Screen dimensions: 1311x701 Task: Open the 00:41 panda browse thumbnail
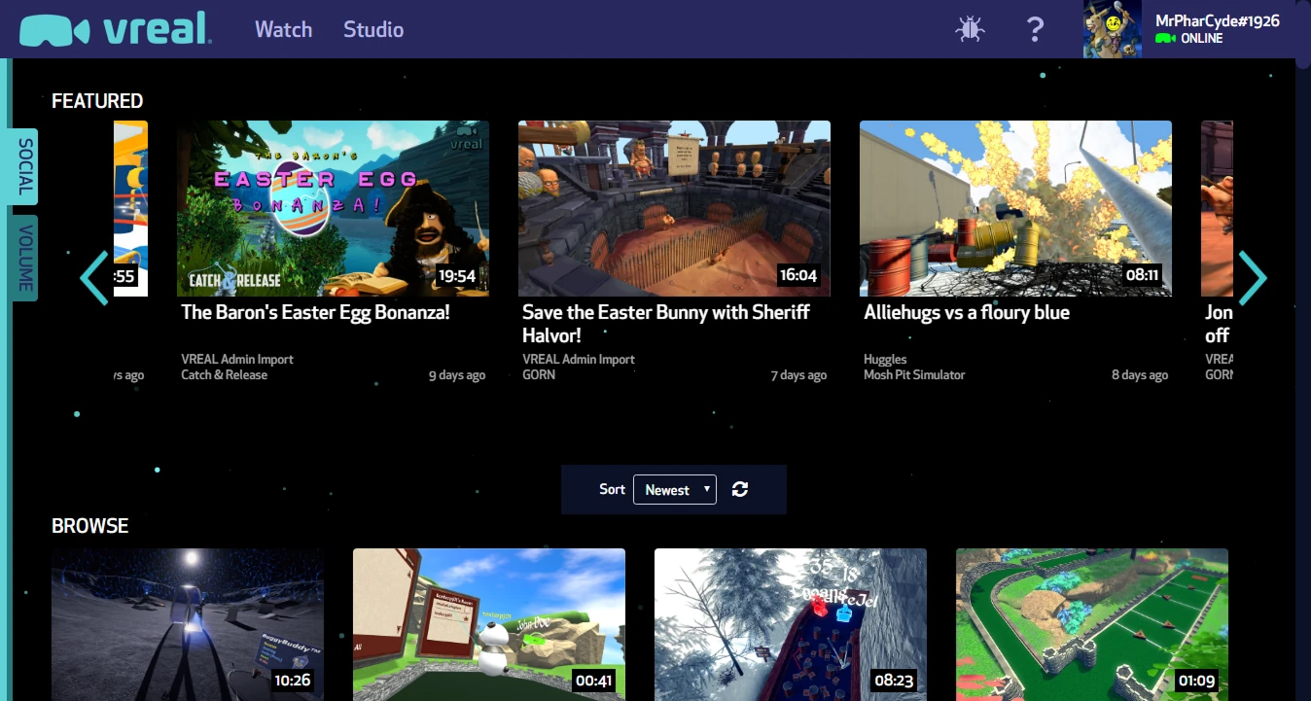(x=489, y=624)
